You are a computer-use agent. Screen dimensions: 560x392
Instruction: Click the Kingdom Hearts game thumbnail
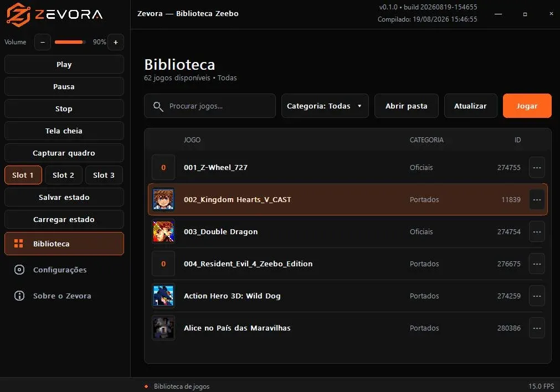click(x=163, y=199)
